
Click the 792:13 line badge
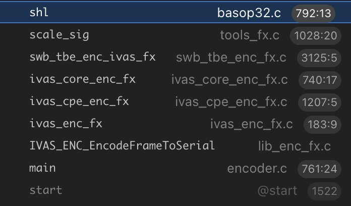(x=313, y=14)
